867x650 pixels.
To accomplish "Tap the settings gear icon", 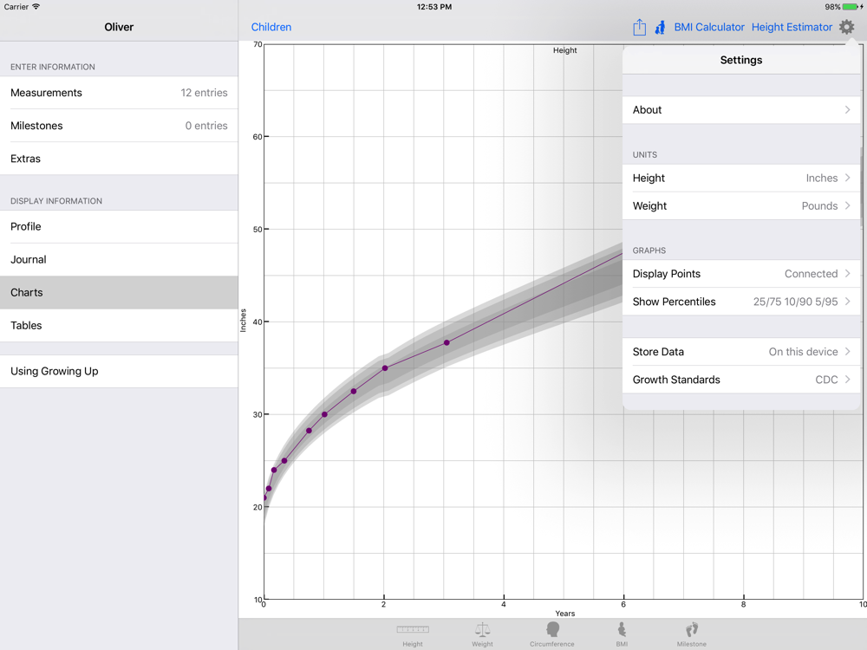I will [846, 27].
